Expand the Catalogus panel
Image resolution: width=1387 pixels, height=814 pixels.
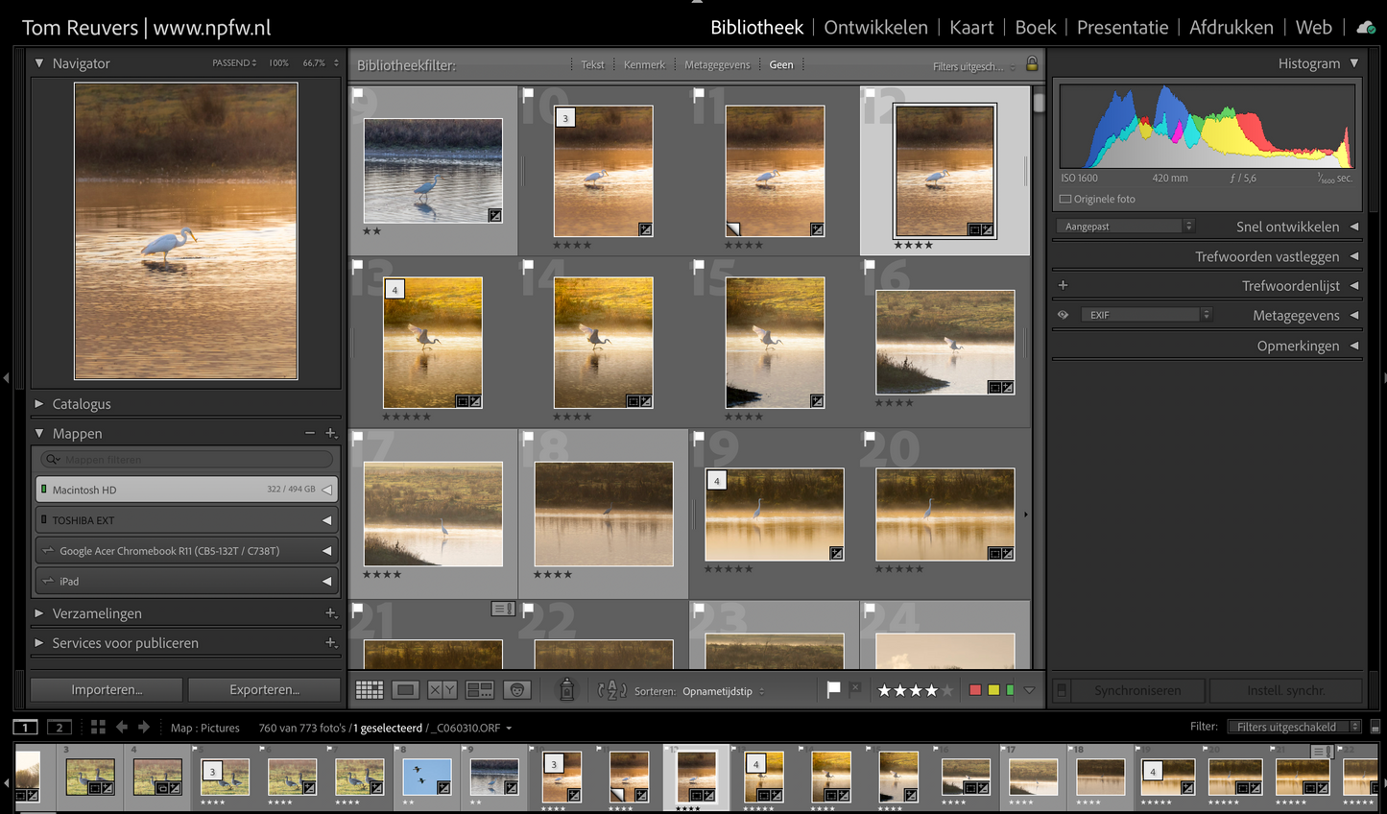(x=39, y=404)
